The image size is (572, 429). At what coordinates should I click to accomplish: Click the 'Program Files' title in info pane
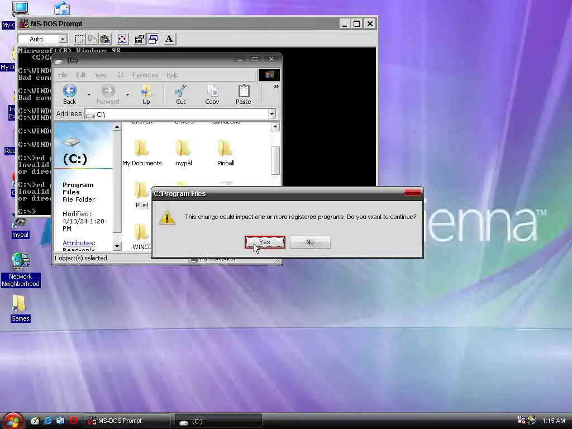tap(78, 189)
